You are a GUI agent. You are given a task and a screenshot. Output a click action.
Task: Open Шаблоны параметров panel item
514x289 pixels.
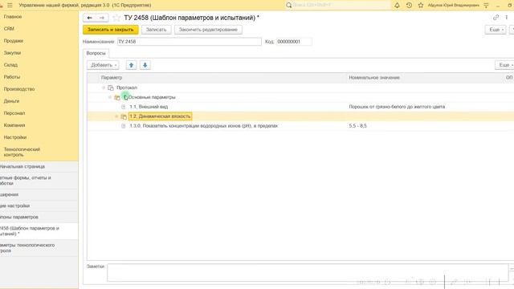(39, 217)
